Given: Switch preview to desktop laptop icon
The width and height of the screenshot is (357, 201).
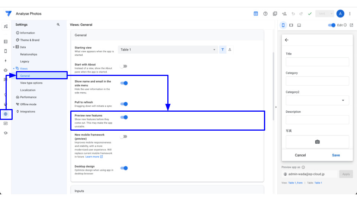Looking at the screenshot, I should click(x=299, y=25).
